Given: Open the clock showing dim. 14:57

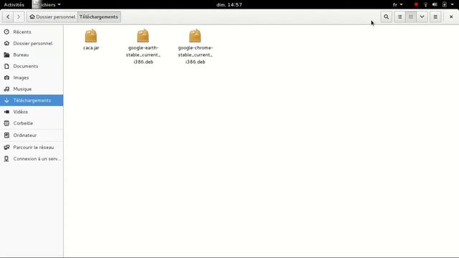Looking at the screenshot, I should click(x=229, y=5).
